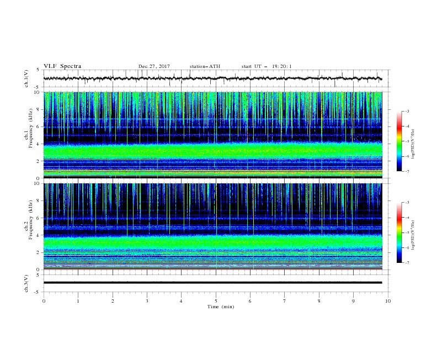This screenshot has width=437, height=338.
Task: Click the ch.3 voltage waveform trace
Action: click(x=212, y=283)
